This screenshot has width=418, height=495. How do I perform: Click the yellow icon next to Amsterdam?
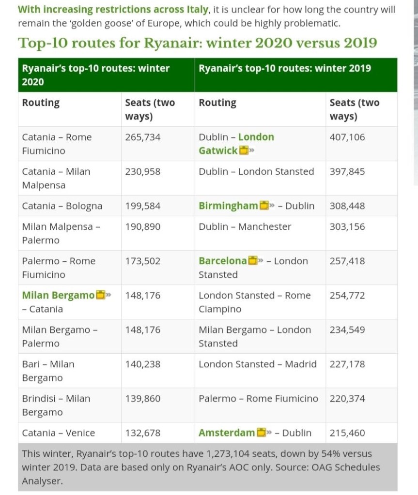click(261, 433)
